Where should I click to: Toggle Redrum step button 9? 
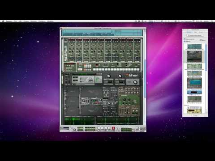[x=118, y=69]
